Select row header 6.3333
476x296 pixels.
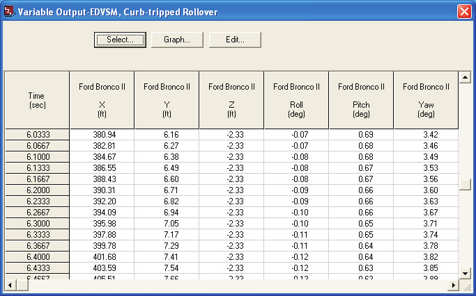pyautogui.click(x=37, y=235)
